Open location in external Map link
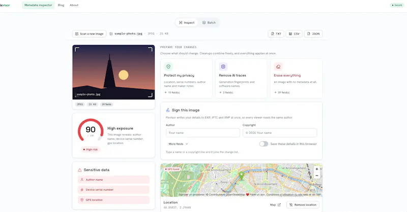 (275, 205)
